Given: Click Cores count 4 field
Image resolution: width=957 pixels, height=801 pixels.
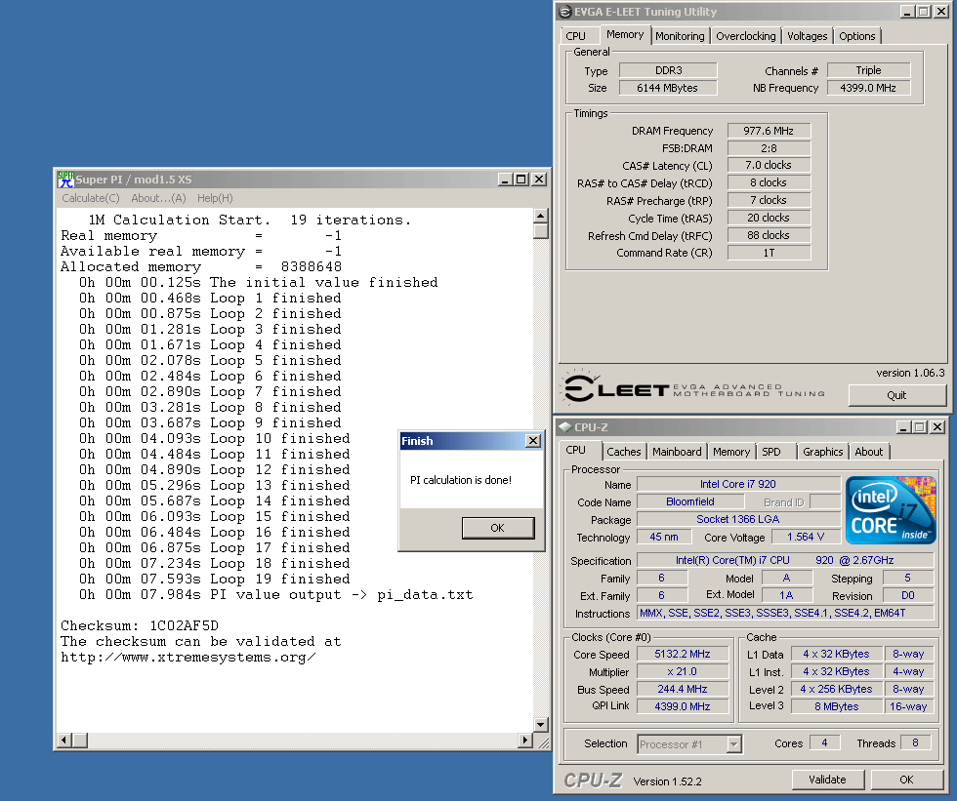Looking at the screenshot, I should (x=824, y=742).
